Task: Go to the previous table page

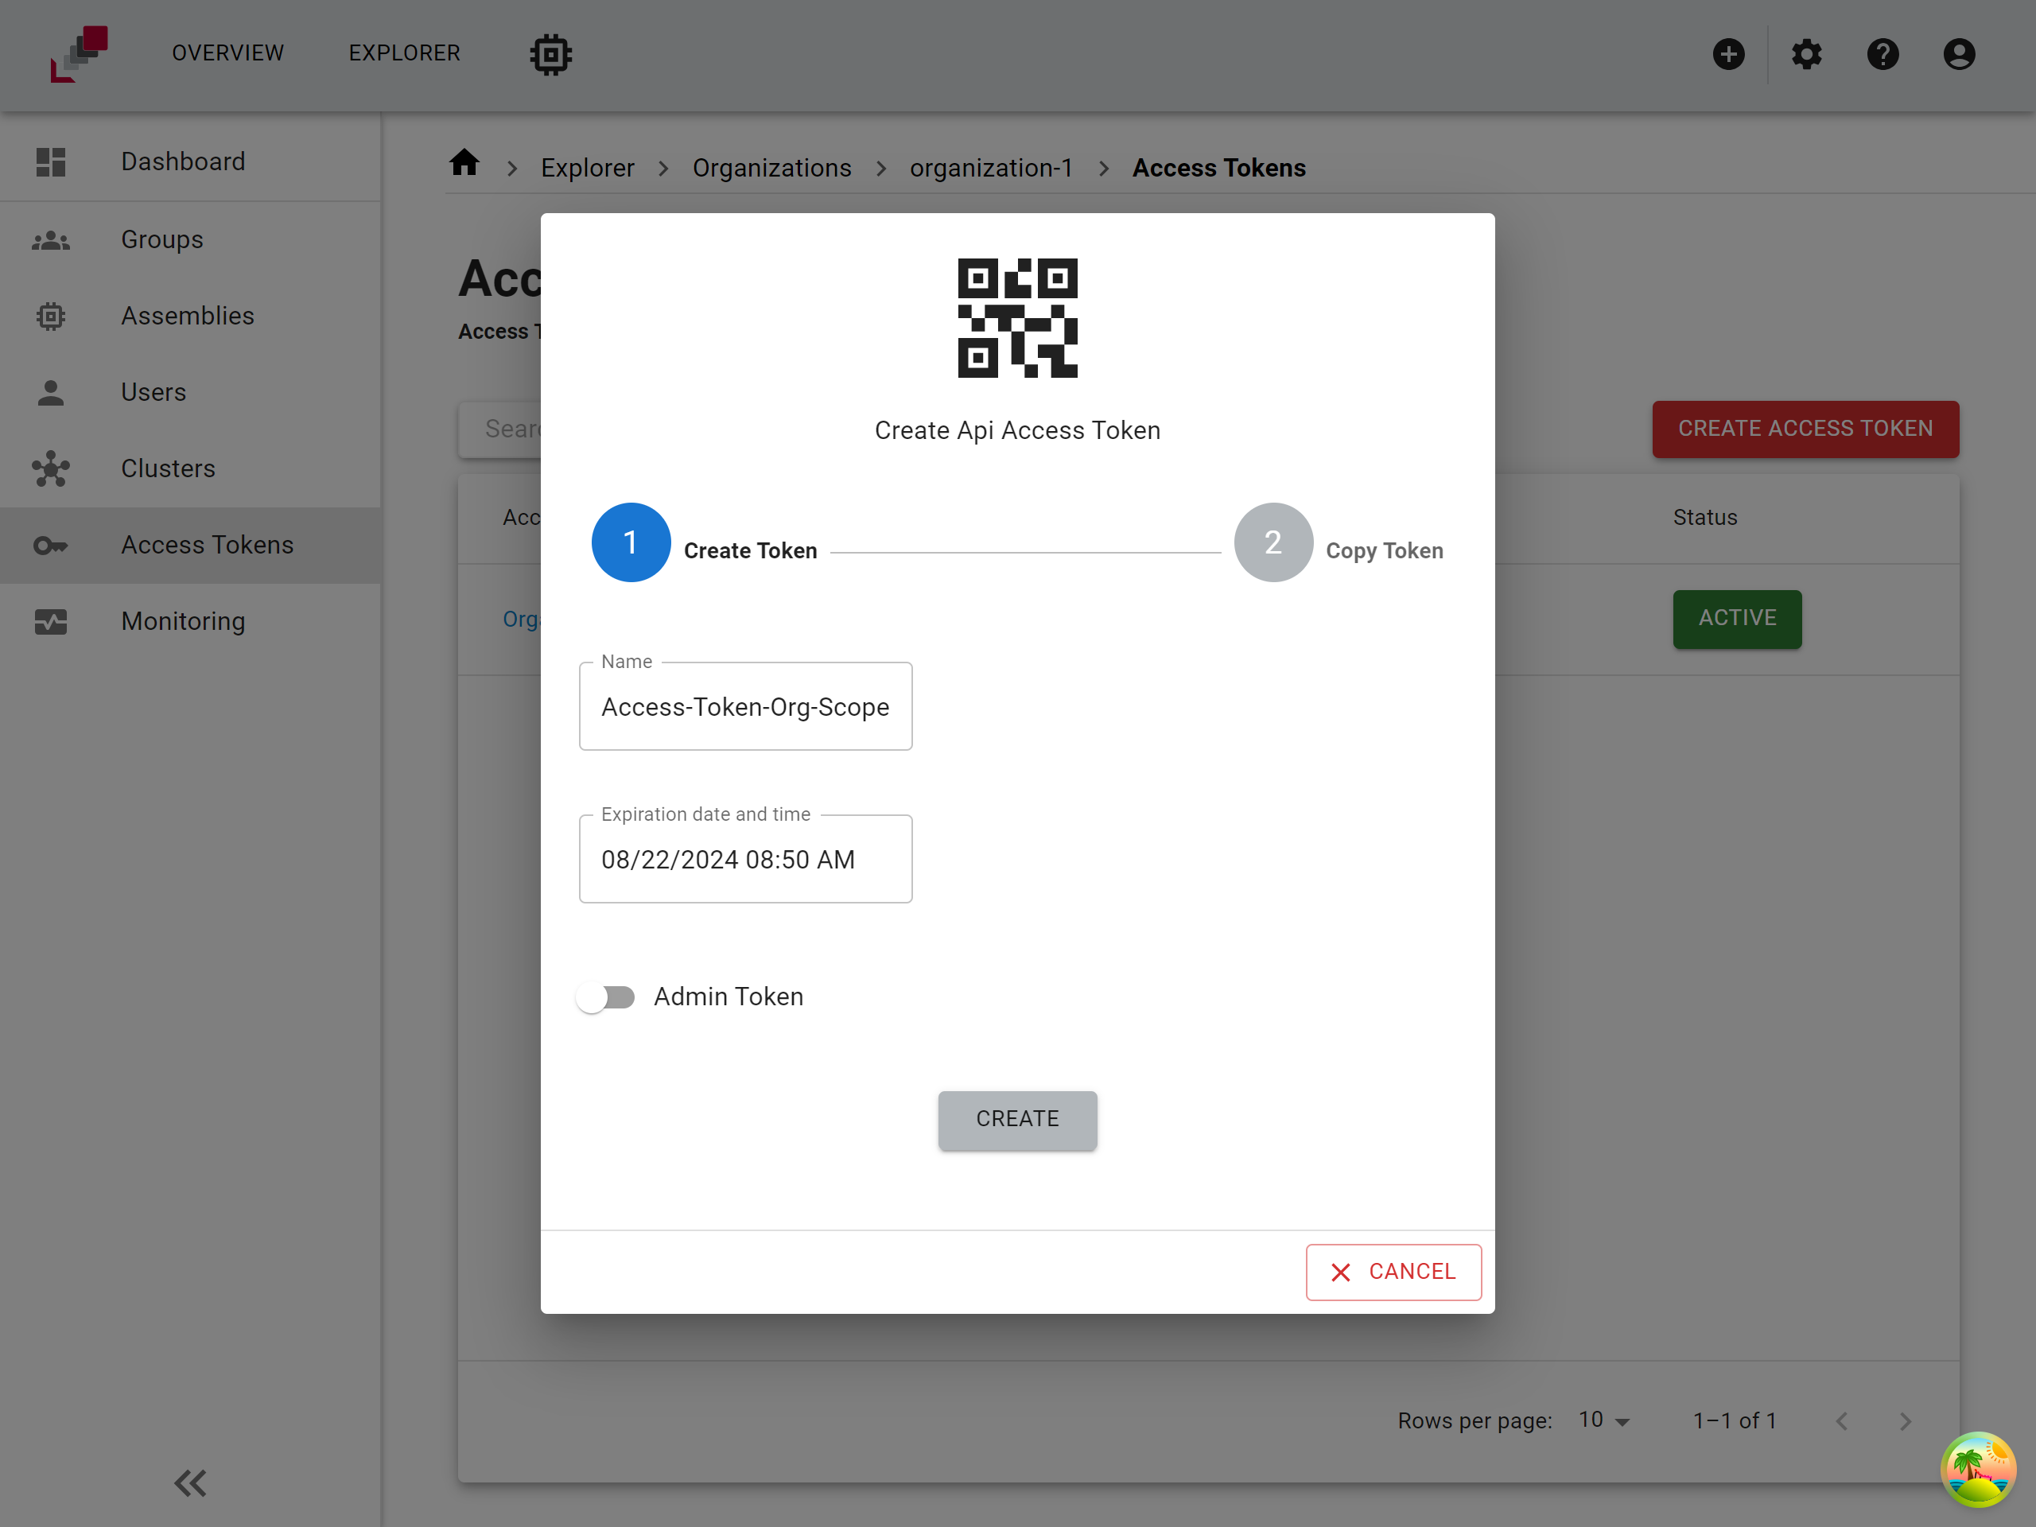Action: tap(1842, 1421)
